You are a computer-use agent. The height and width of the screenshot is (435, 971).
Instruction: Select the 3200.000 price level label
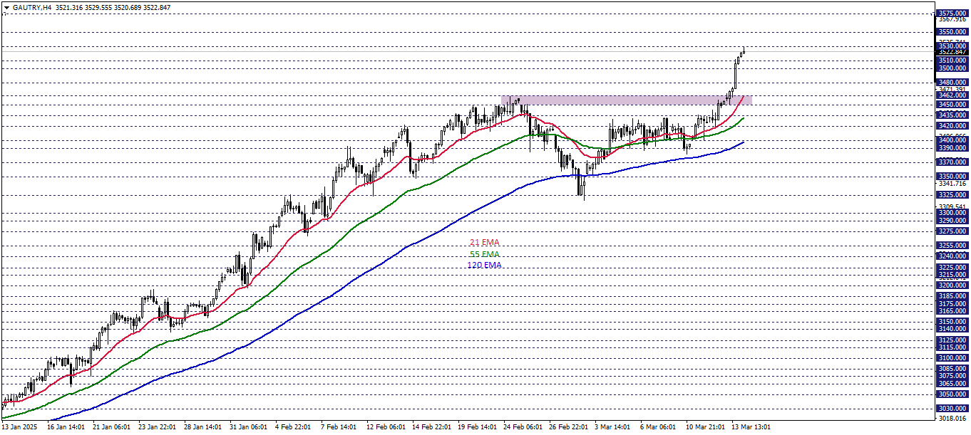pyautogui.click(x=952, y=285)
